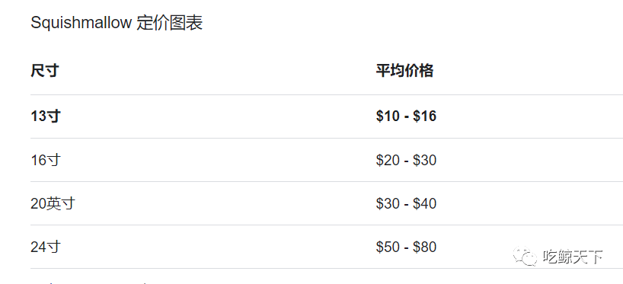Click the divider line below the header row
The width and height of the screenshot is (623, 284).
tap(327, 94)
